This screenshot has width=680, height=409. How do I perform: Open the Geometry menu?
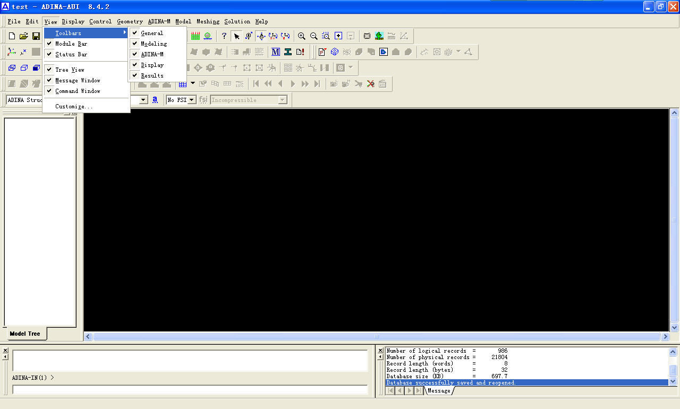coord(130,22)
